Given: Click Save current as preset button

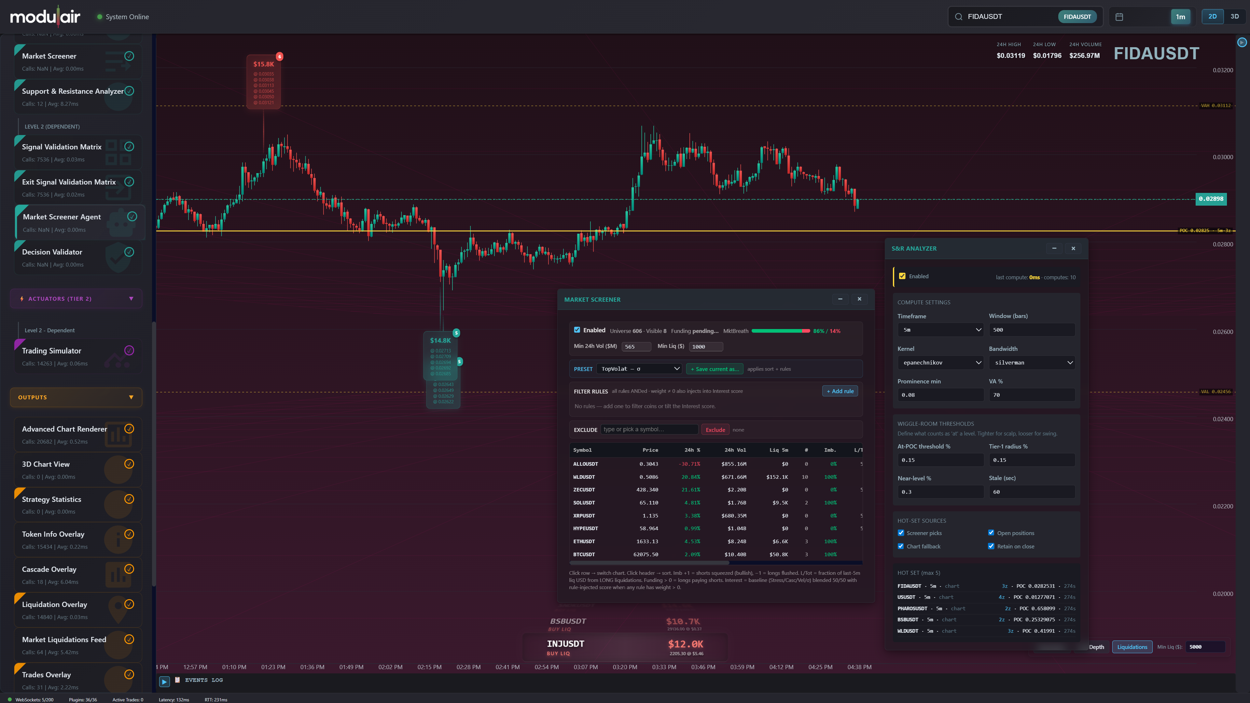Looking at the screenshot, I should click(x=714, y=369).
